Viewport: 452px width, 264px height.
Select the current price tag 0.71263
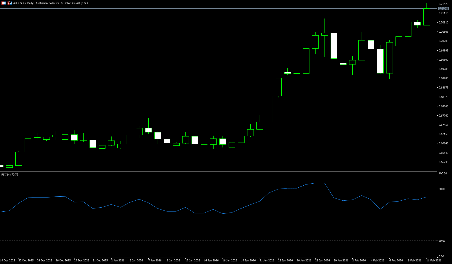pyautogui.click(x=444, y=9)
